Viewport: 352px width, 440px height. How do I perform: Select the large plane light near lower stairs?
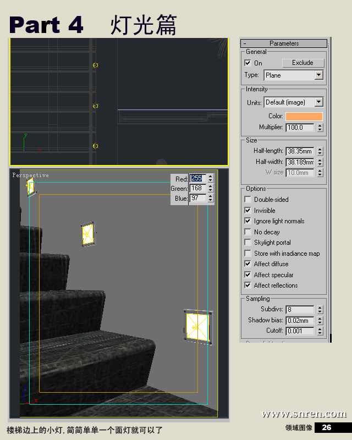197,326
